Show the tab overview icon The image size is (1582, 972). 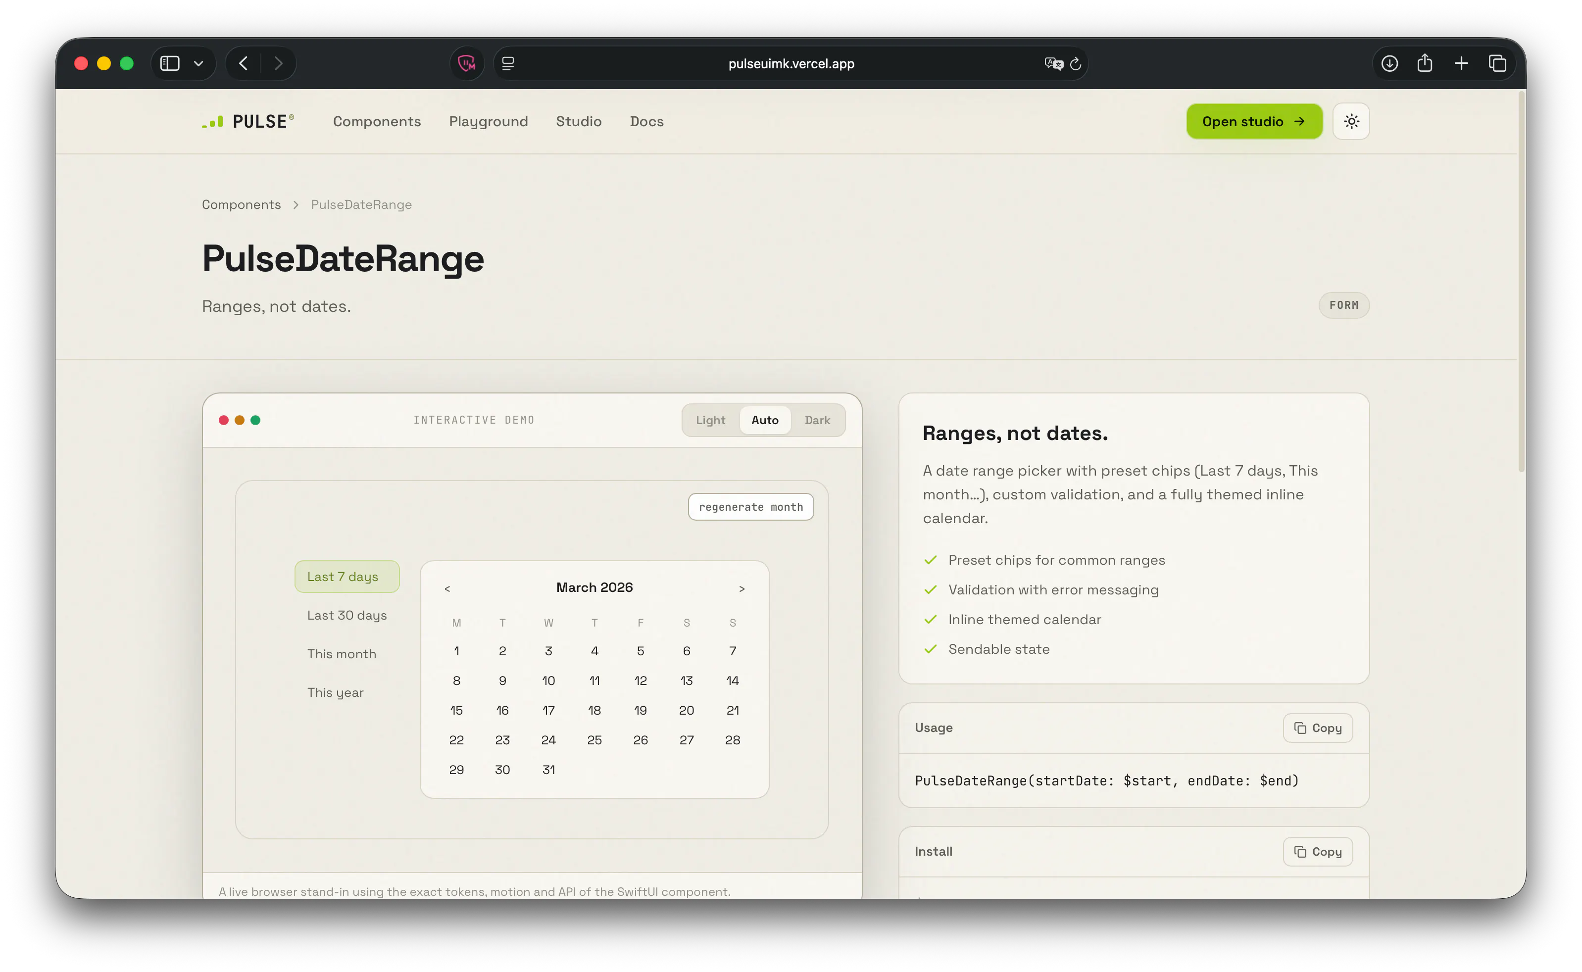[x=1497, y=64]
